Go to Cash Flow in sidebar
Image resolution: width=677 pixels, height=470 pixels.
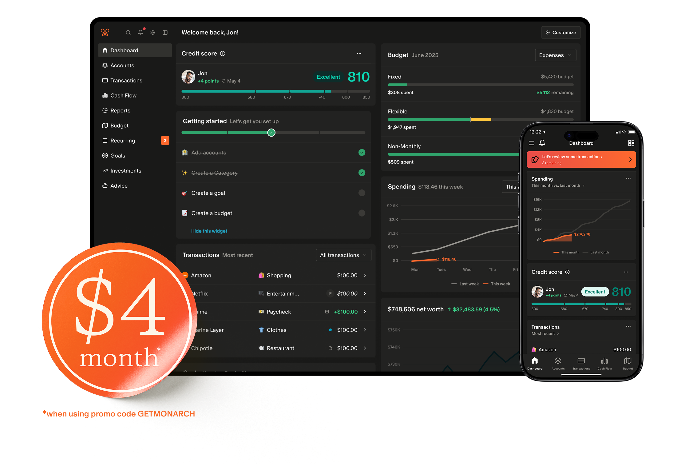(x=123, y=96)
